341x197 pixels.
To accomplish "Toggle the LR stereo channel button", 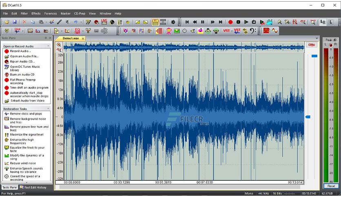I will tap(323, 22).
